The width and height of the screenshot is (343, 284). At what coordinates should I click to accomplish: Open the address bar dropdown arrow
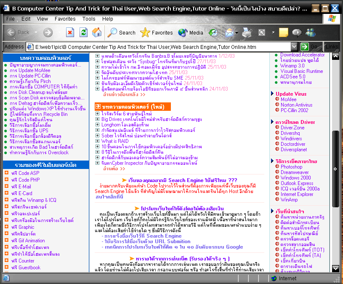click(294, 47)
